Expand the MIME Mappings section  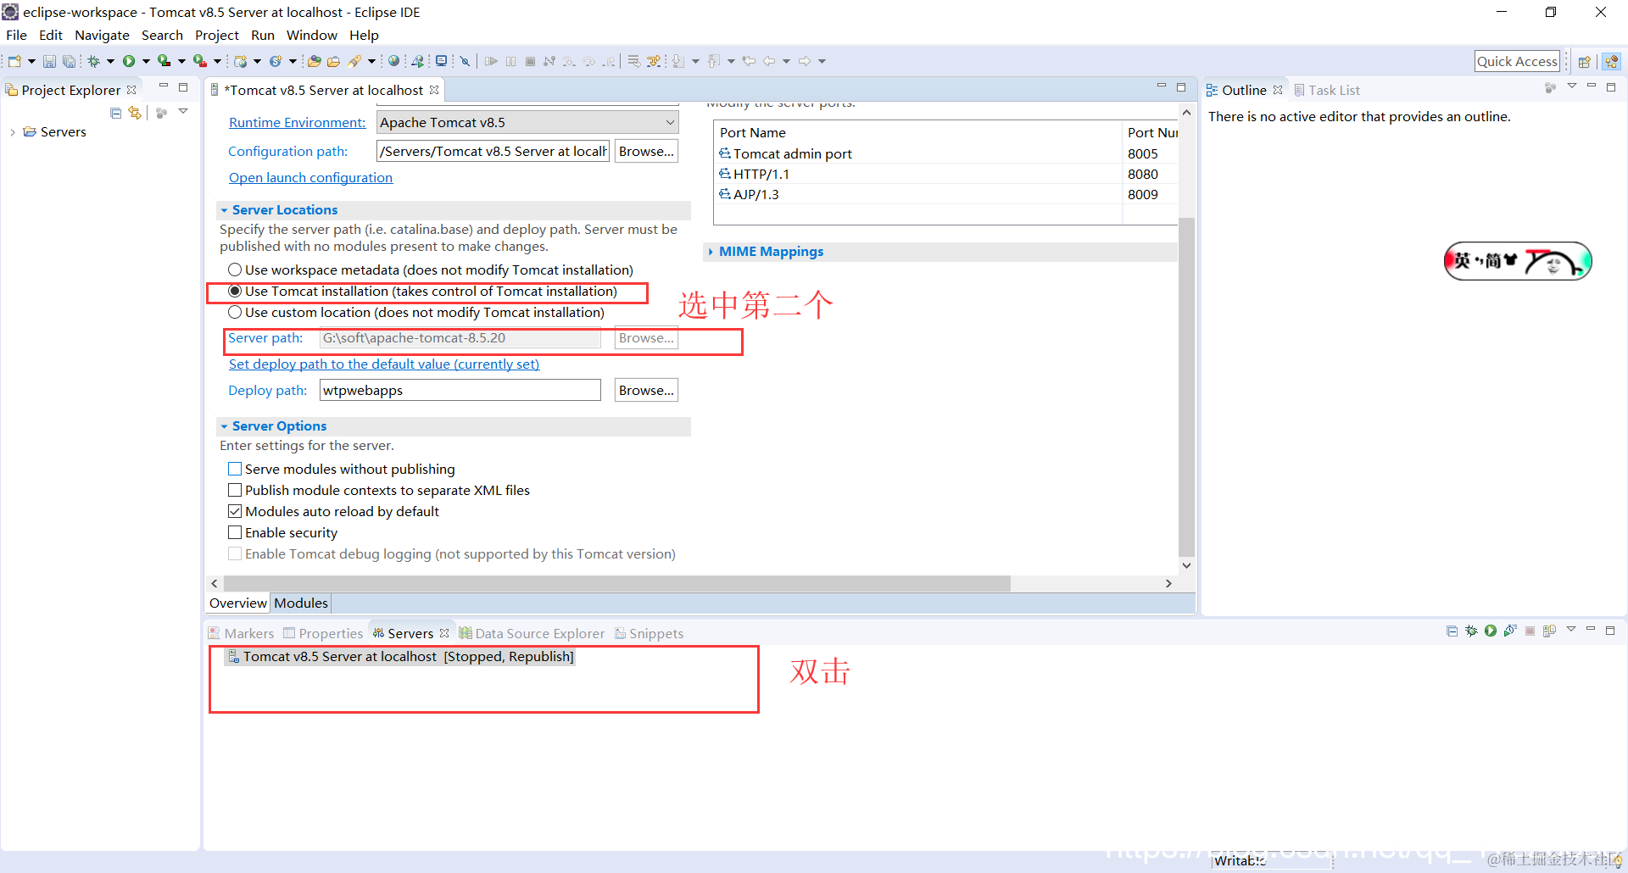coord(711,252)
